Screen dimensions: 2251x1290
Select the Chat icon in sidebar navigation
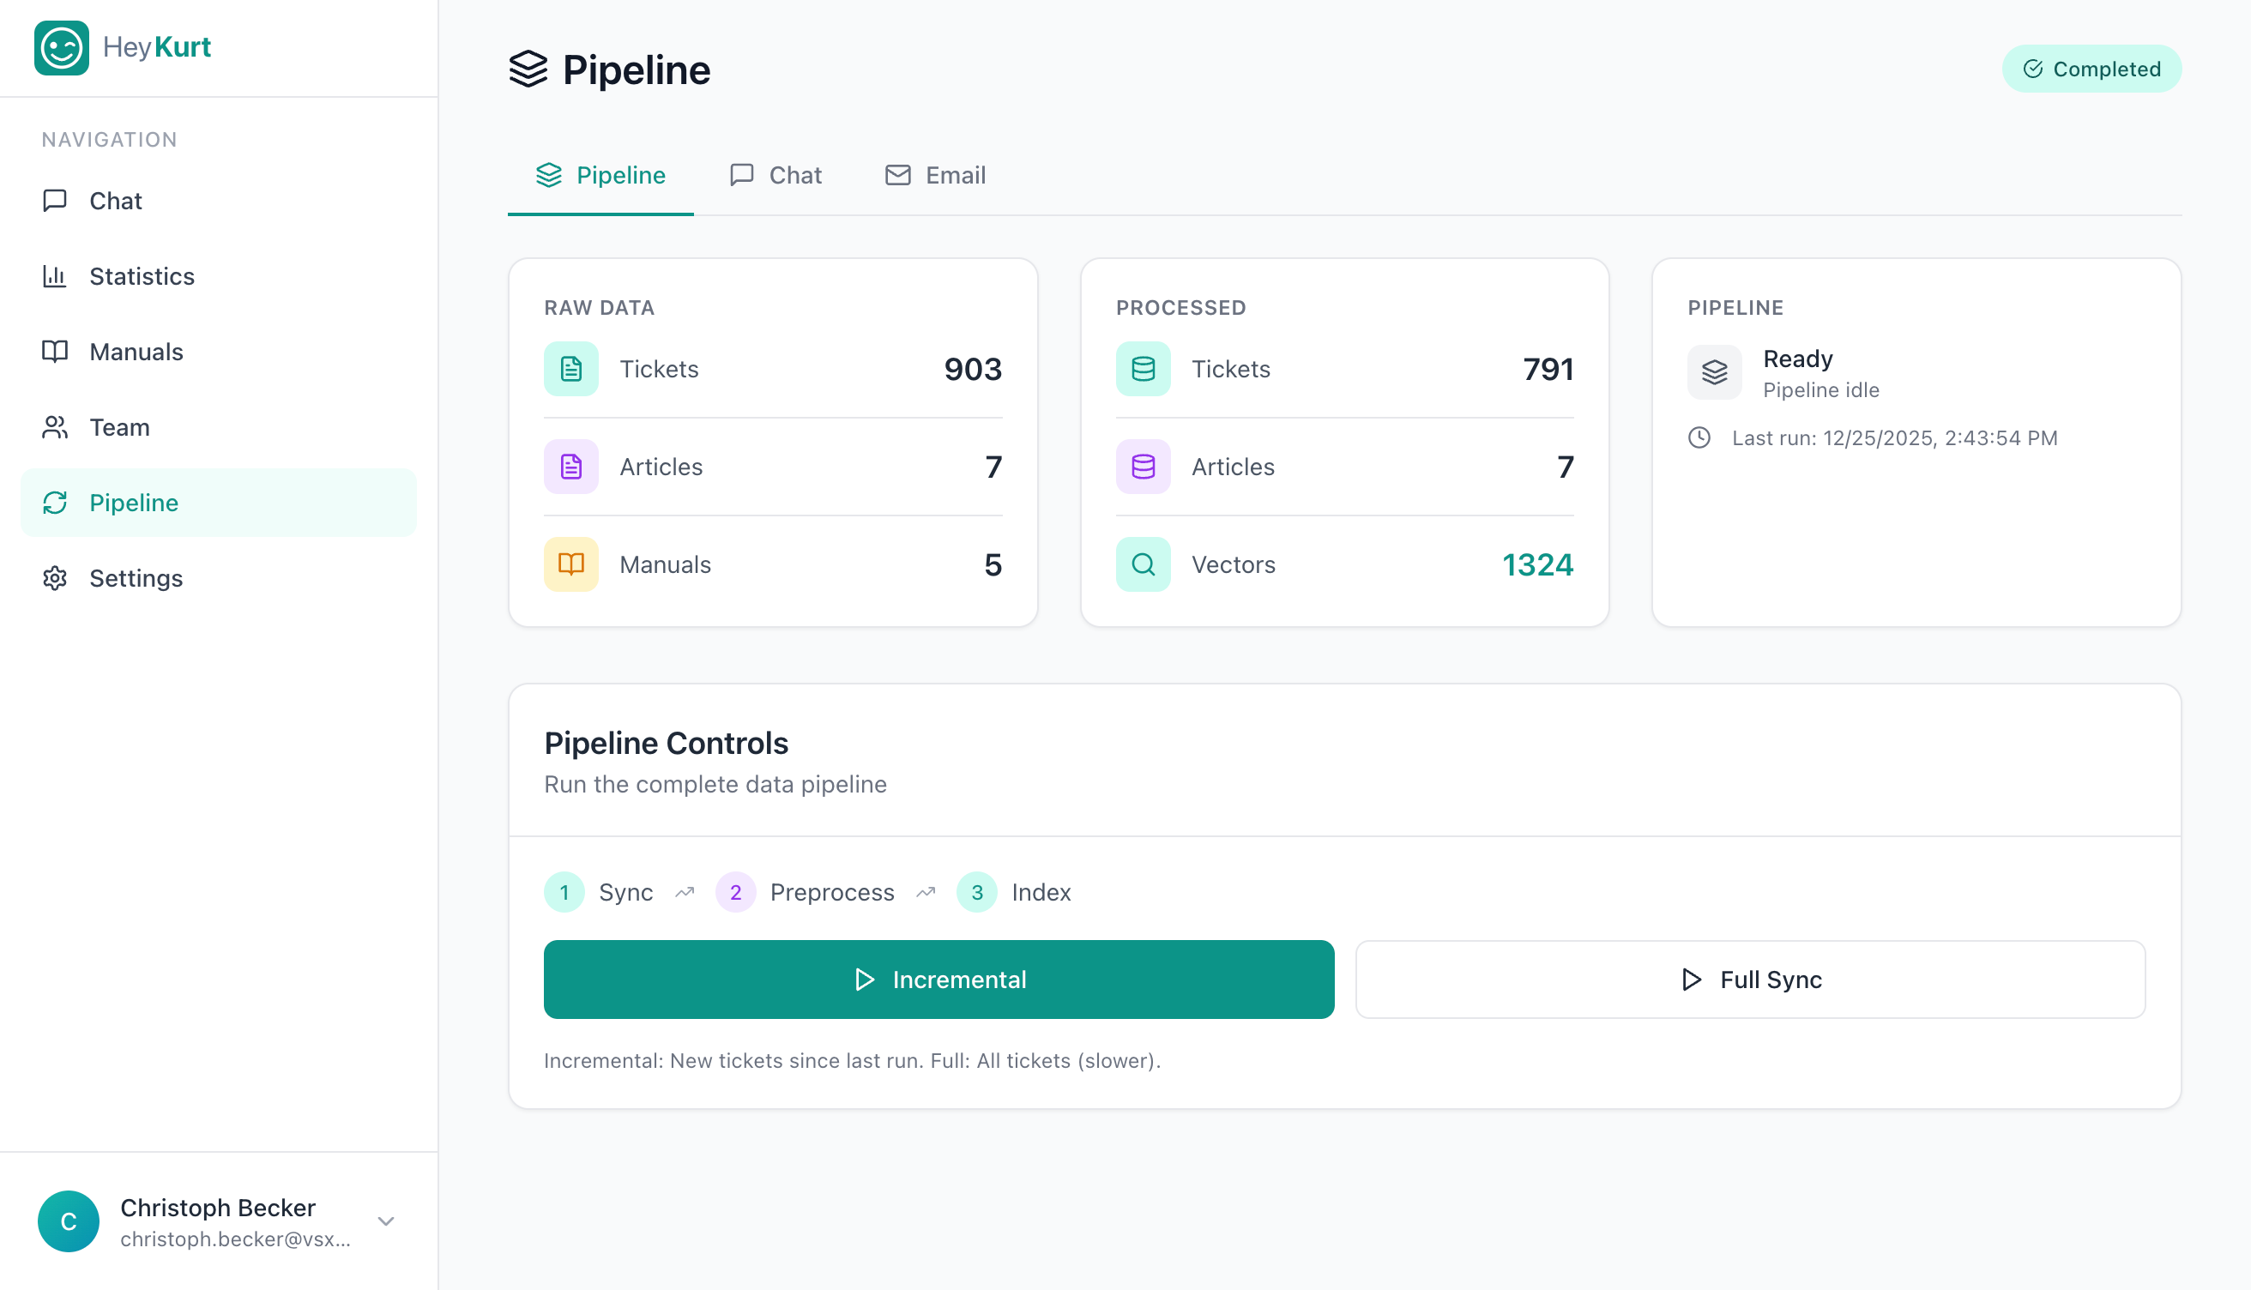pos(55,200)
